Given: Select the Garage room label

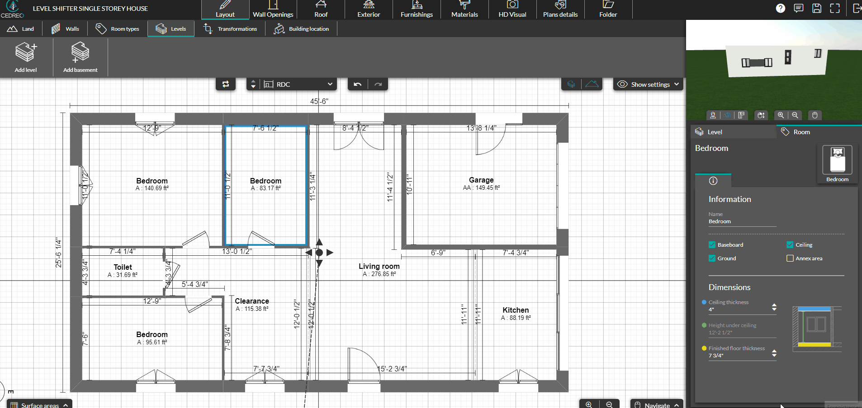Looking at the screenshot, I should 481,180.
